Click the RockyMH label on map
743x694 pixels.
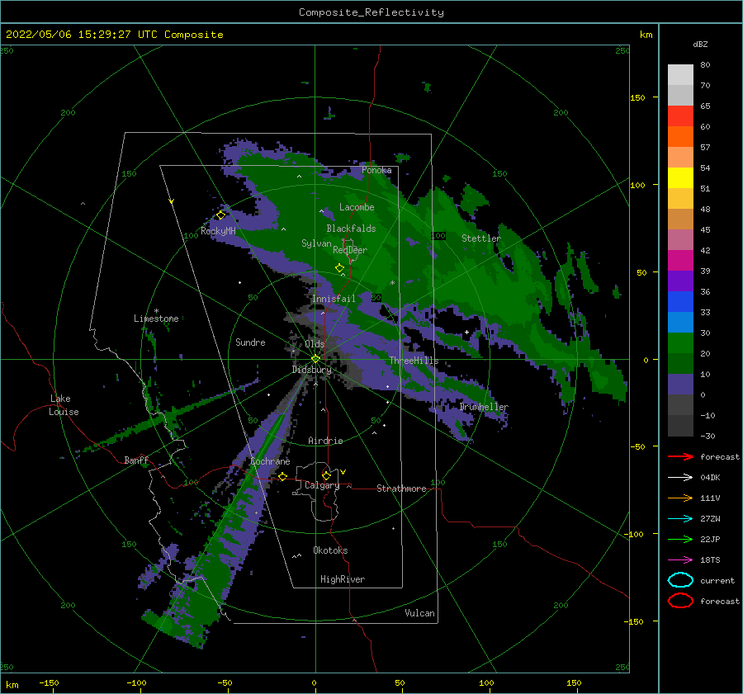tap(218, 231)
